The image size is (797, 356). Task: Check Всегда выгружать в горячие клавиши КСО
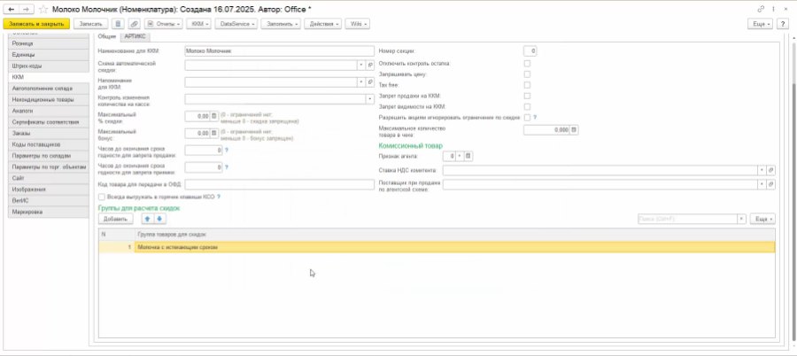(102, 197)
